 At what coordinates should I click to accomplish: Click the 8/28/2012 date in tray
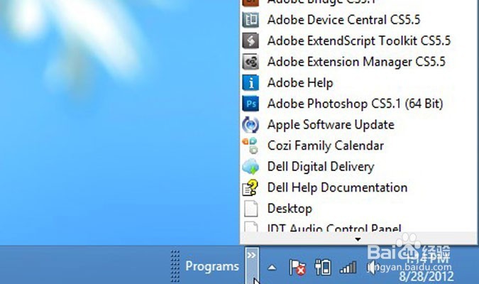click(x=426, y=276)
